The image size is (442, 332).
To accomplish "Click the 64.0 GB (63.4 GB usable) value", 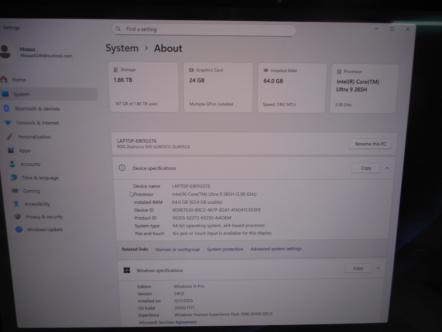I will click(x=197, y=202).
